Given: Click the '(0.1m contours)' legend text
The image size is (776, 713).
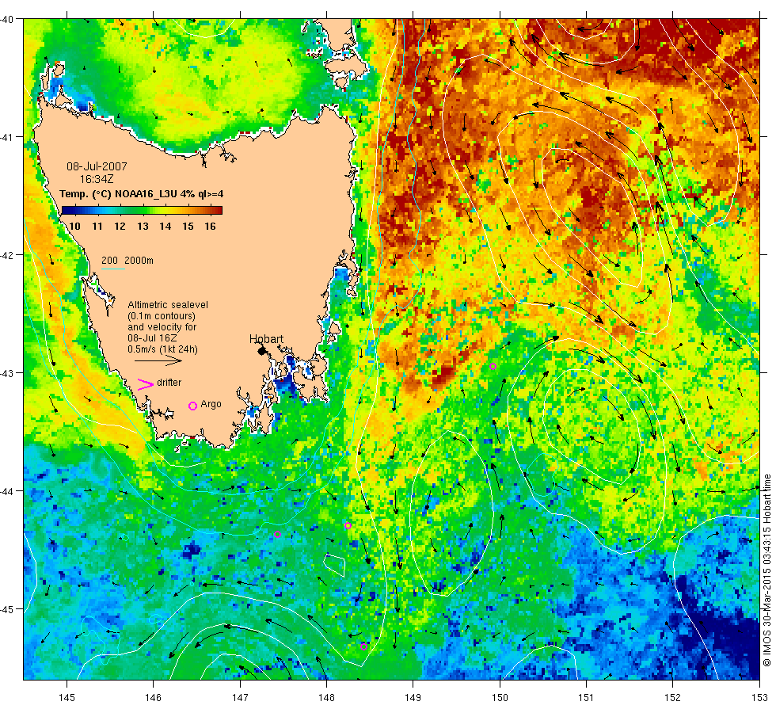Looking at the screenshot, I should (162, 316).
